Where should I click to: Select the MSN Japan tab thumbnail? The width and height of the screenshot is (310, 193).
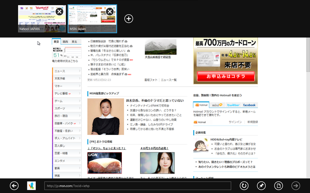[x=92, y=19]
